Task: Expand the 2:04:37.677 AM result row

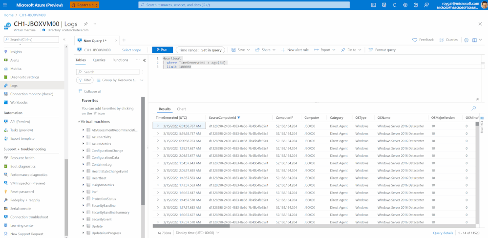Action: pyautogui.click(x=158, y=156)
